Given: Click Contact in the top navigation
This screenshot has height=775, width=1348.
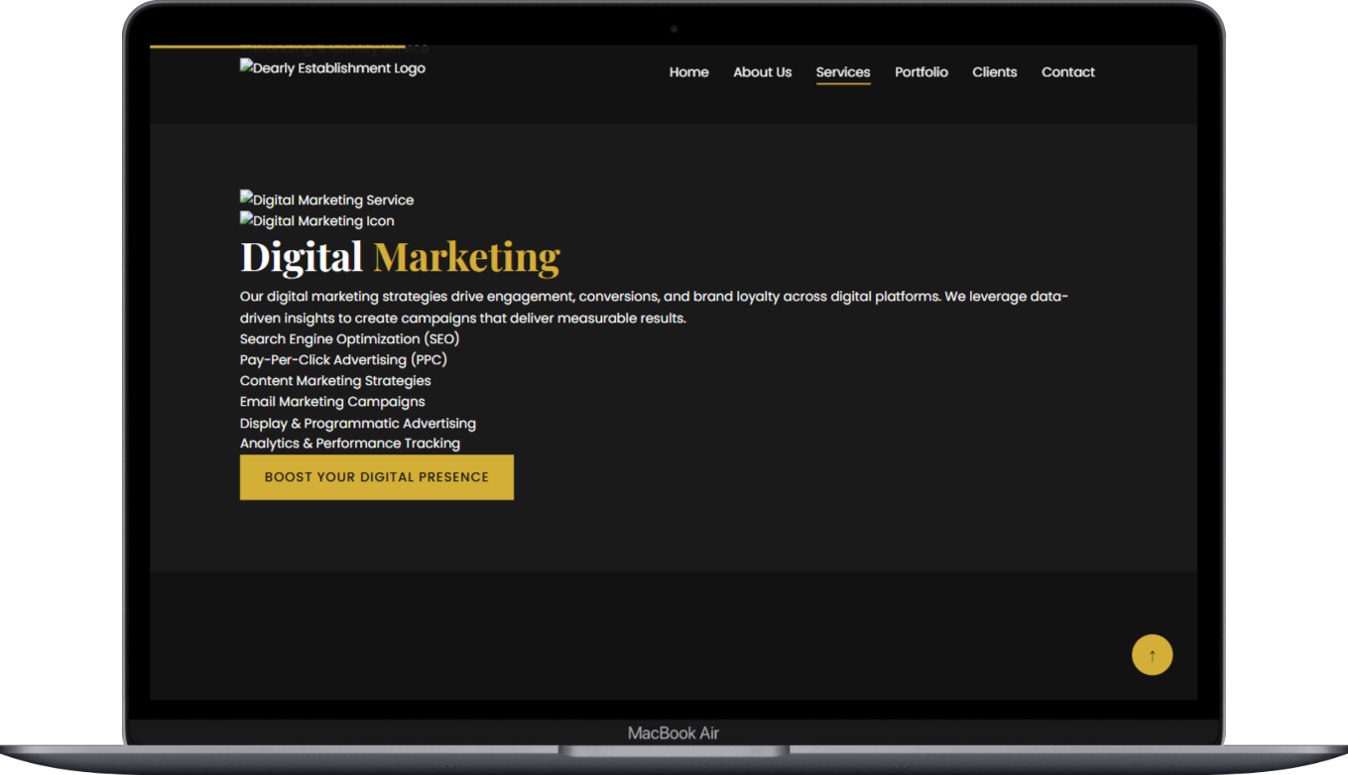Looking at the screenshot, I should (x=1067, y=72).
